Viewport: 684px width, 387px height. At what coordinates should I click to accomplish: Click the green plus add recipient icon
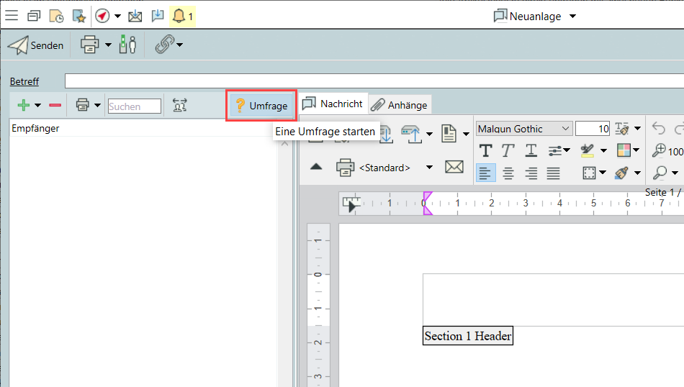click(x=23, y=106)
